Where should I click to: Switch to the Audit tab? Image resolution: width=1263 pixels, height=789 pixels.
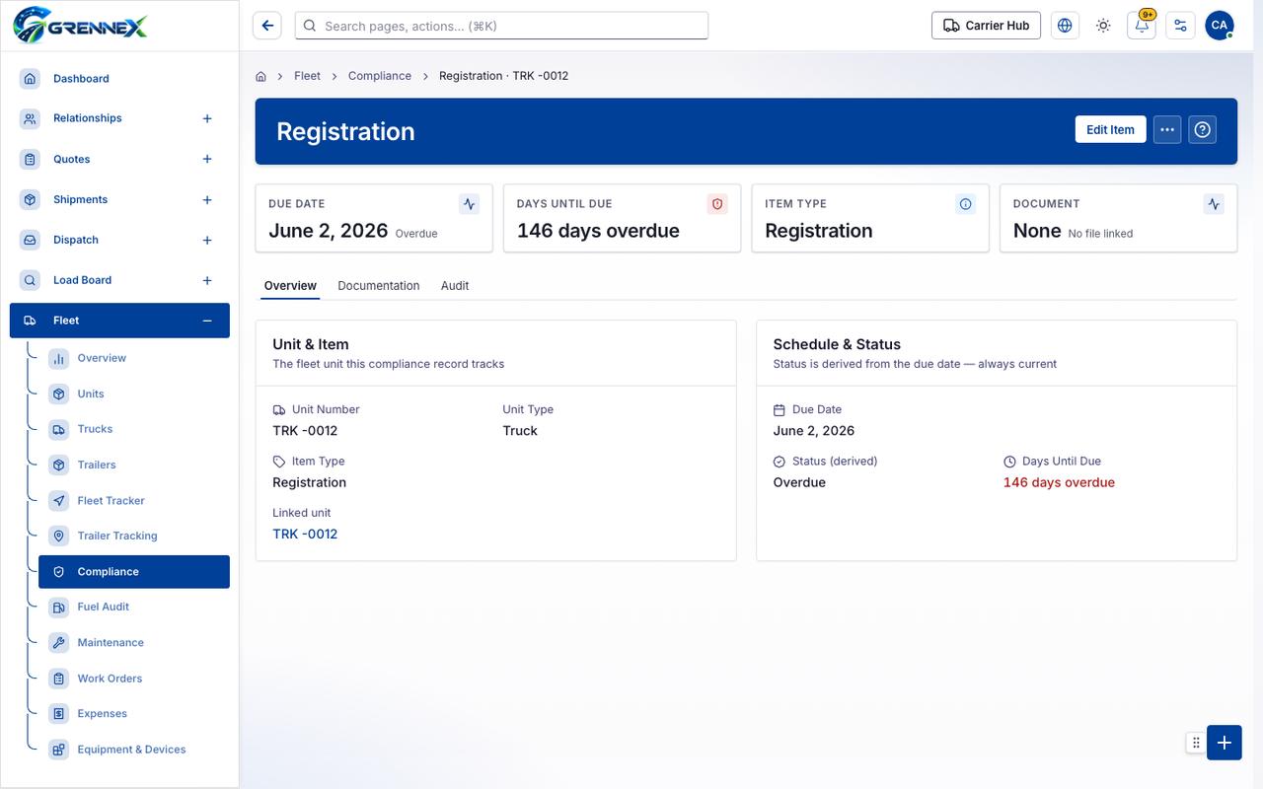[x=455, y=286]
